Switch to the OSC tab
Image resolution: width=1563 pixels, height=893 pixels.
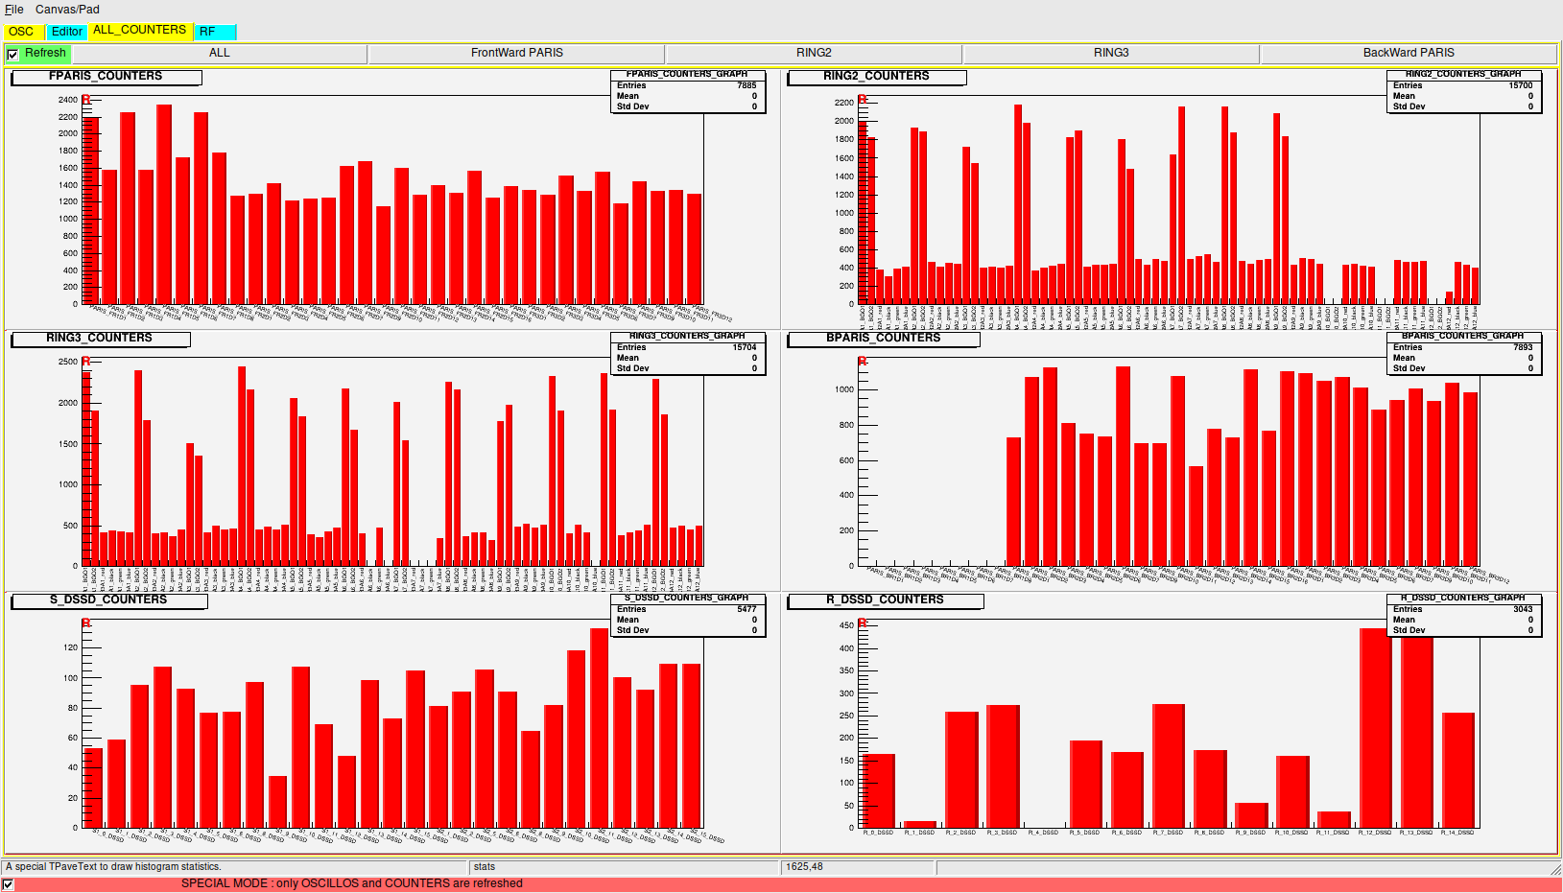pyautogui.click(x=21, y=32)
